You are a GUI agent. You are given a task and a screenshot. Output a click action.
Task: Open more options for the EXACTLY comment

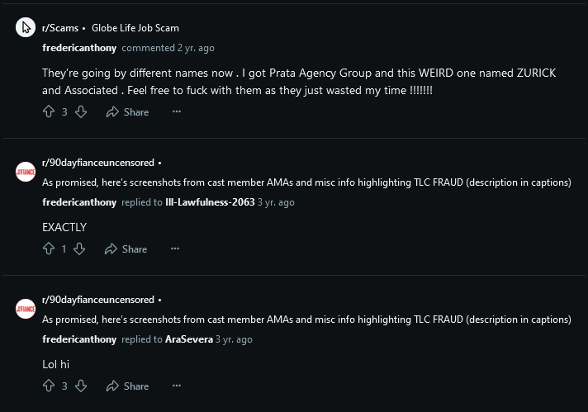(175, 249)
